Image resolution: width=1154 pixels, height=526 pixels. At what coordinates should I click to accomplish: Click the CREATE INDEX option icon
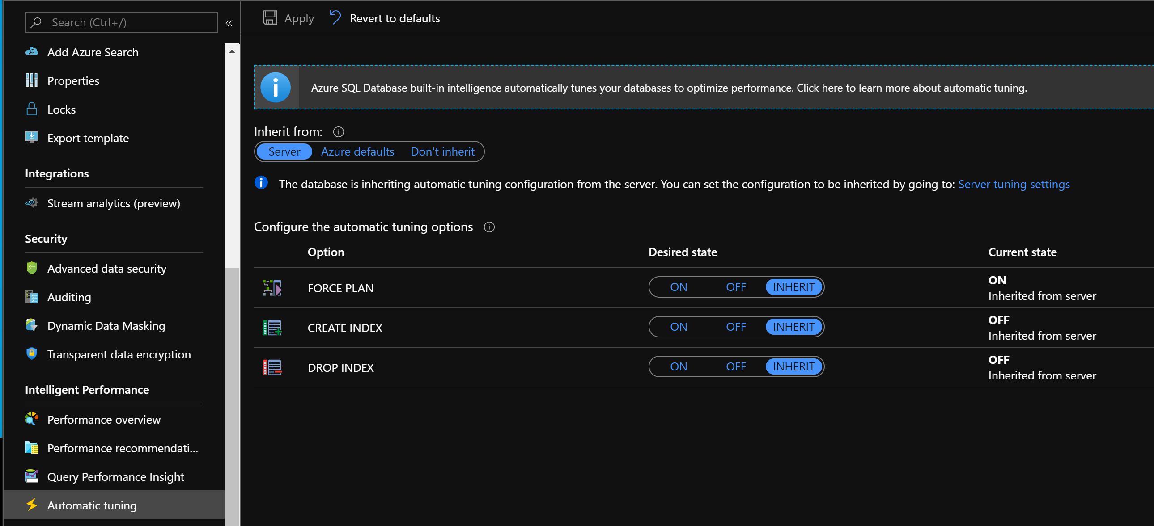(272, 328)
